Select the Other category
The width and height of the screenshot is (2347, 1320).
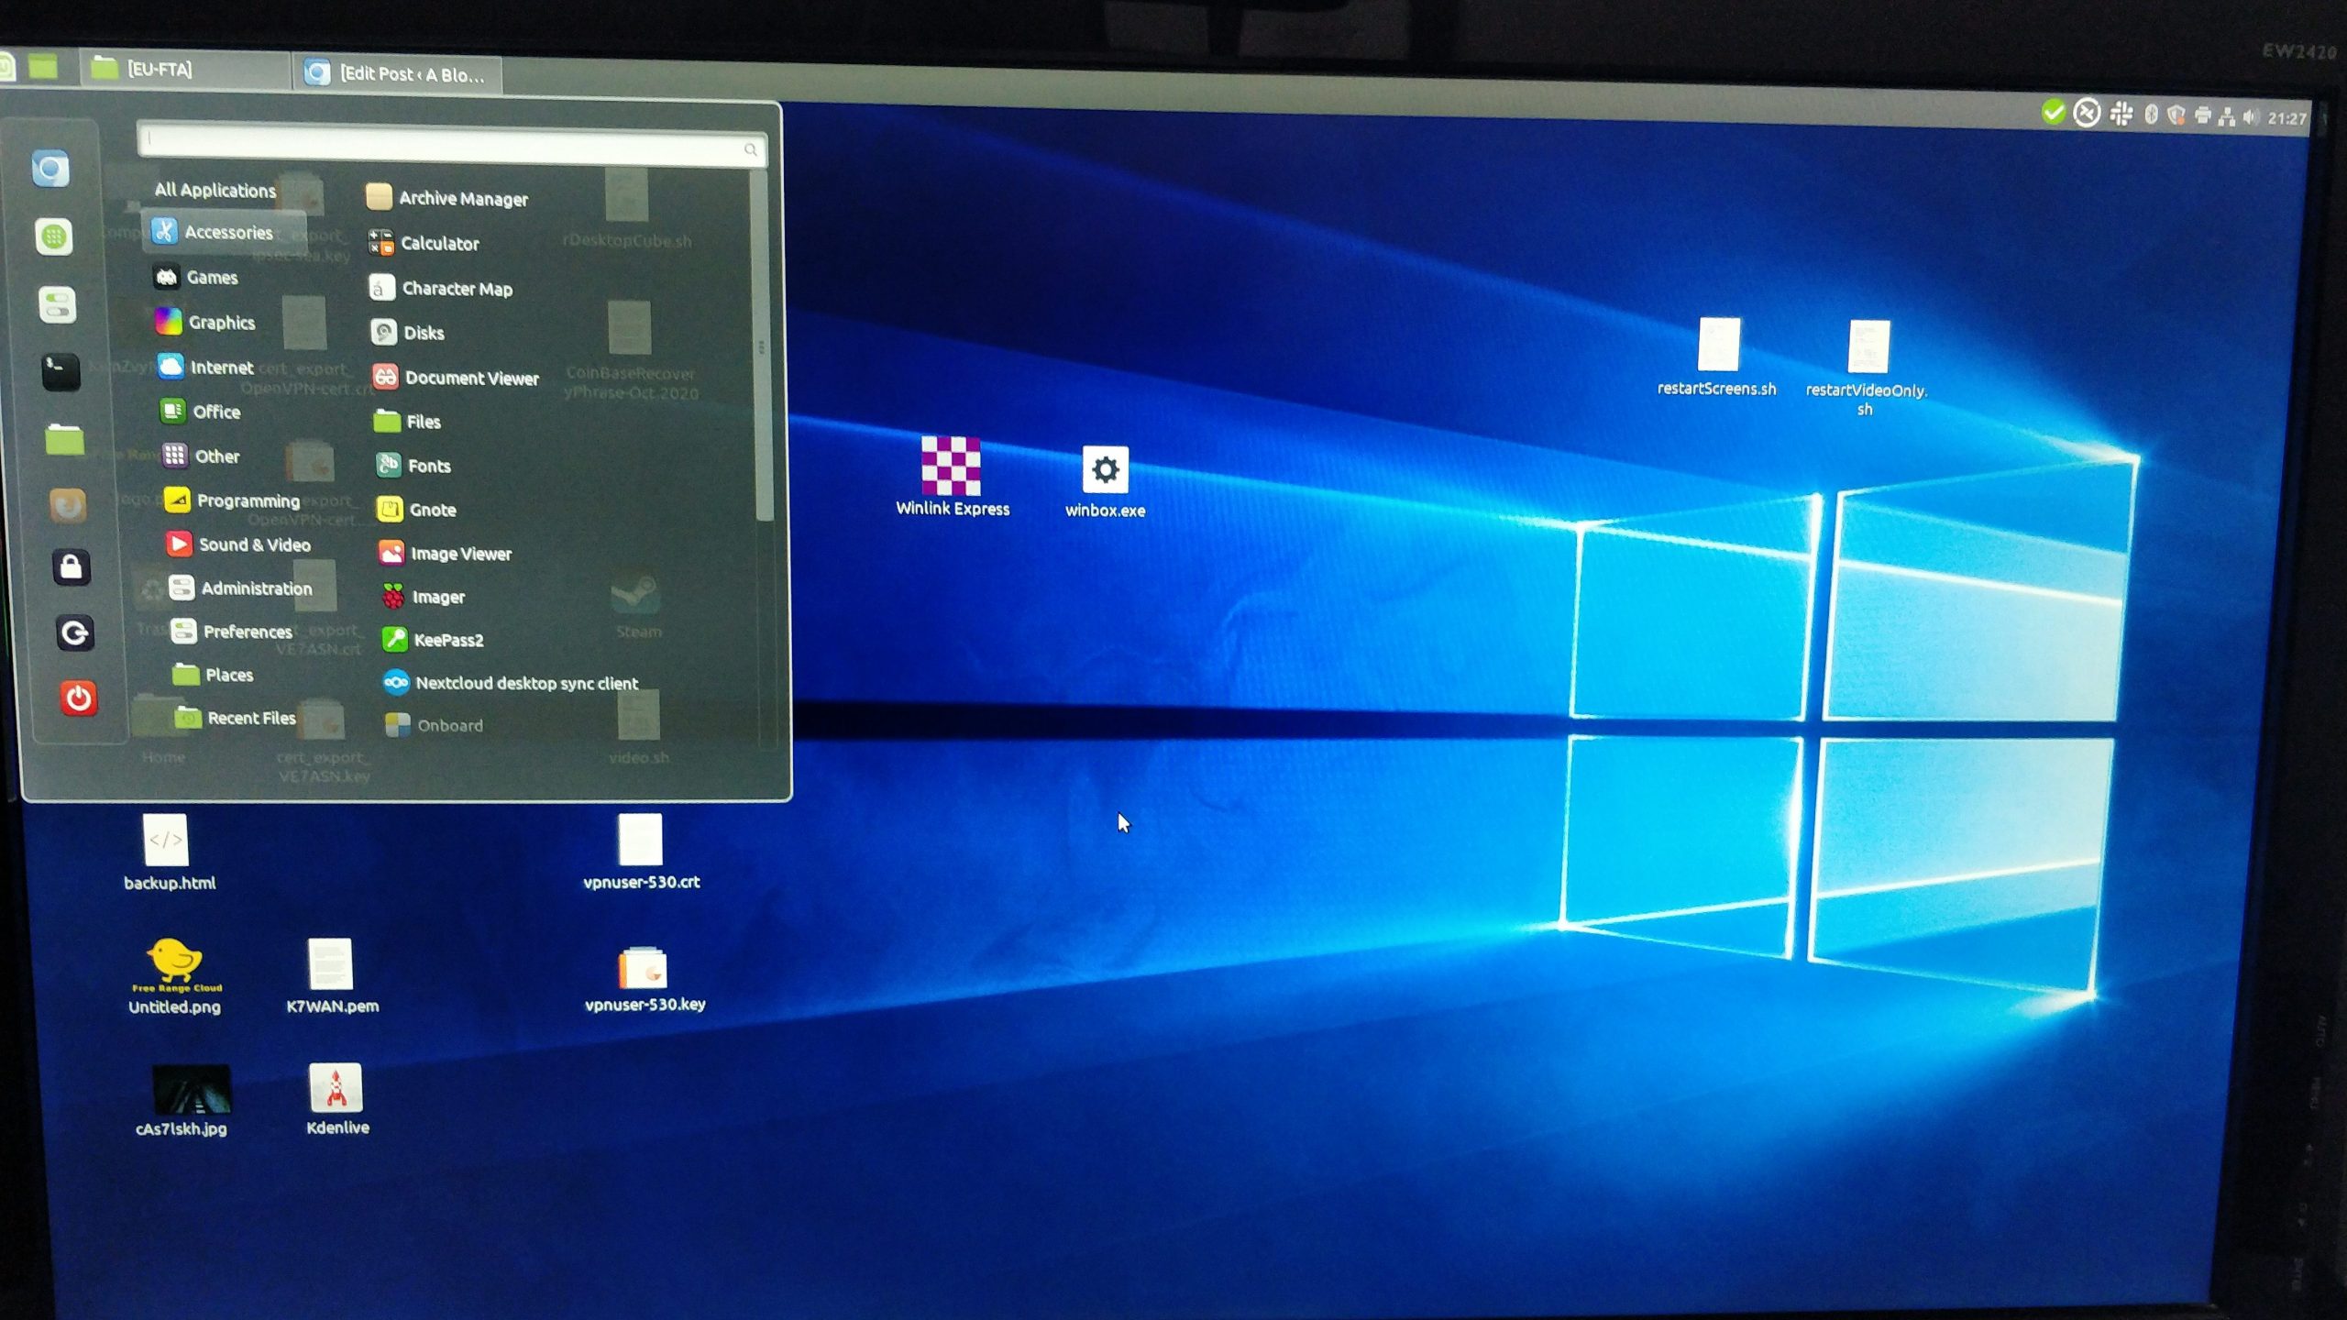point(201,456)
